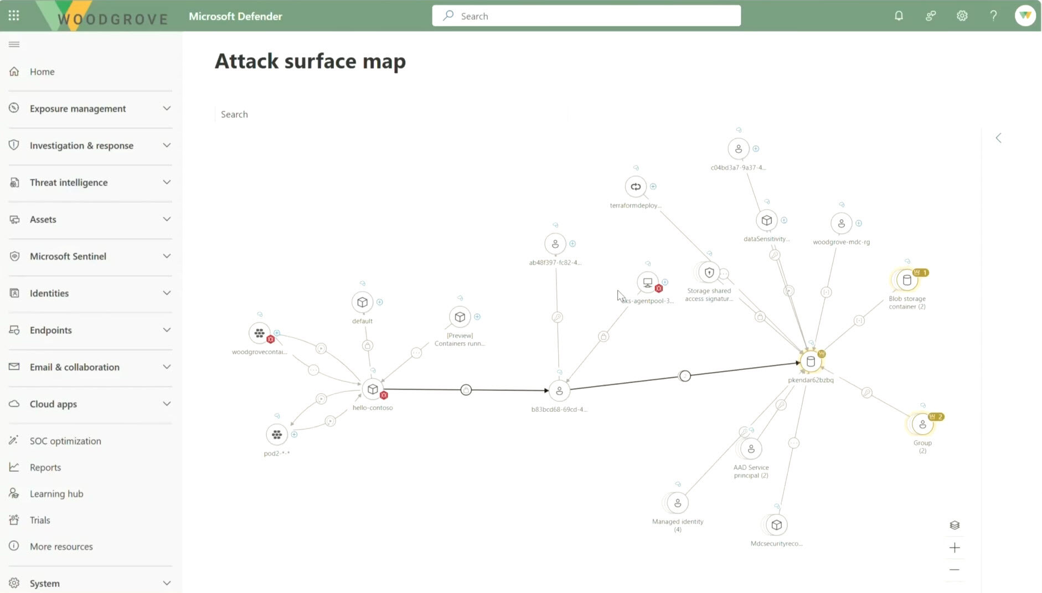Select the Mdcsecurityreco... node
The width and height of the screenshot is (1042, 593).
point(777,525)
